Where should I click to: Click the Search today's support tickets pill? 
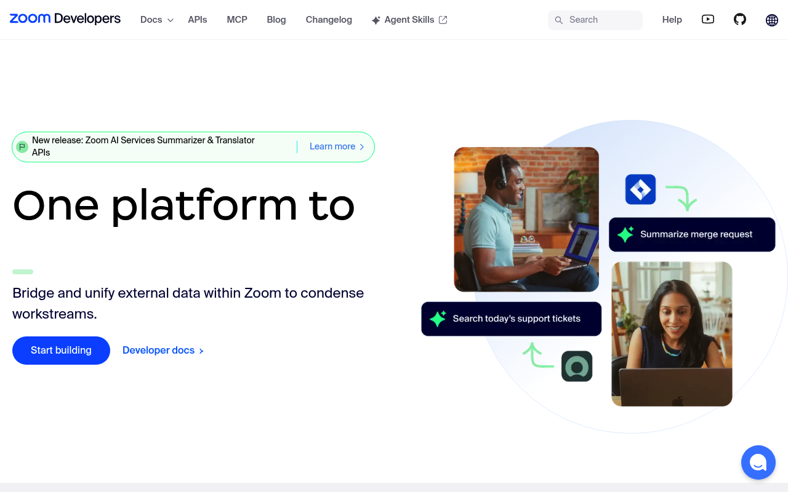coord(511,319)
